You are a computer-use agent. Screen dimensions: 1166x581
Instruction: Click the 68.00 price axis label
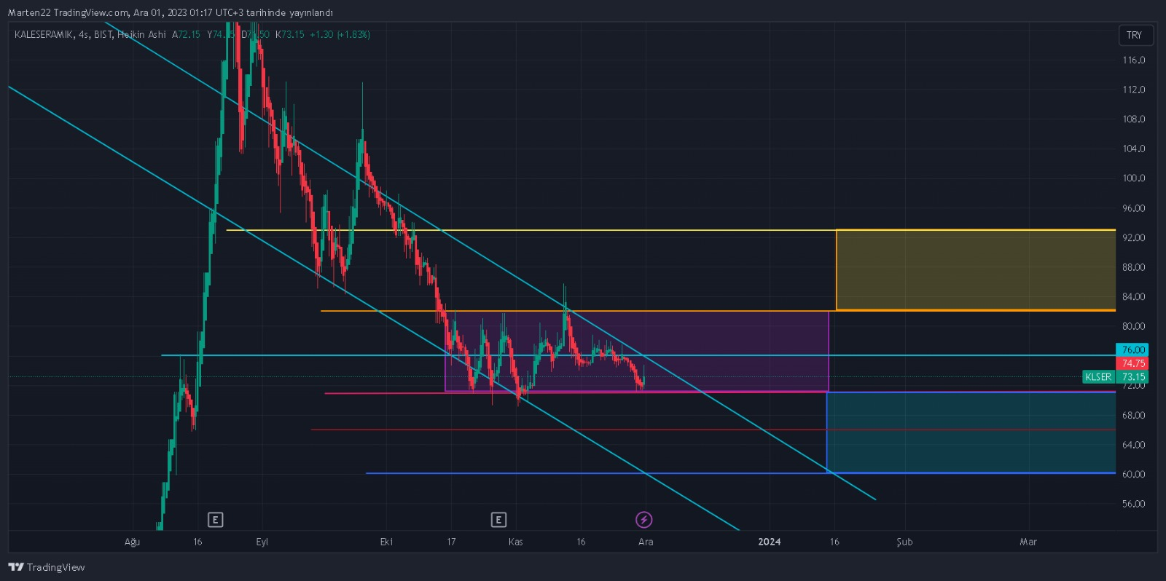[x=1133, y=416]
